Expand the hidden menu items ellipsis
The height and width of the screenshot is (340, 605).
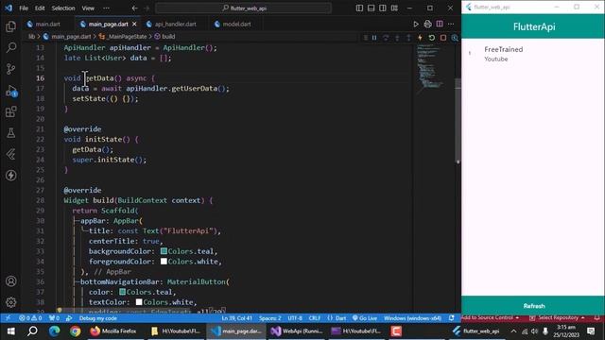pyautogui.click(x=106, y=8)
